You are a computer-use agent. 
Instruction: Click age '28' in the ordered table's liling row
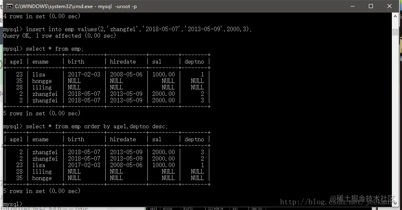point(19,172)
